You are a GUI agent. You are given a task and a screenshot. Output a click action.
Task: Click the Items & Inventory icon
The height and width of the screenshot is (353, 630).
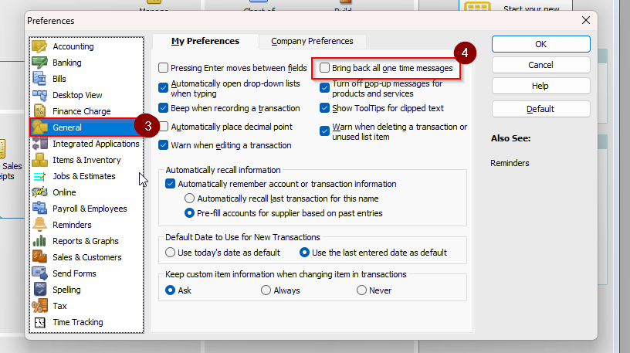coord(39,160)
